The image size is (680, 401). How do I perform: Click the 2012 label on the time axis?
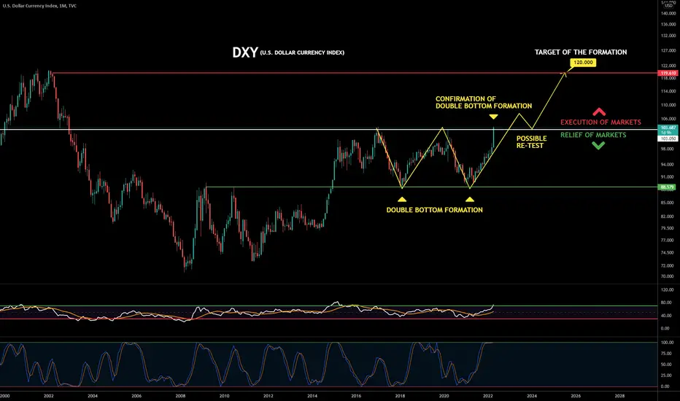click(268, 396)
